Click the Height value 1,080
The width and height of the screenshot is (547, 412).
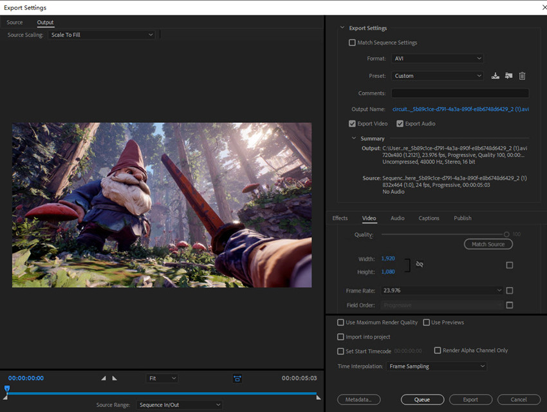388,272
